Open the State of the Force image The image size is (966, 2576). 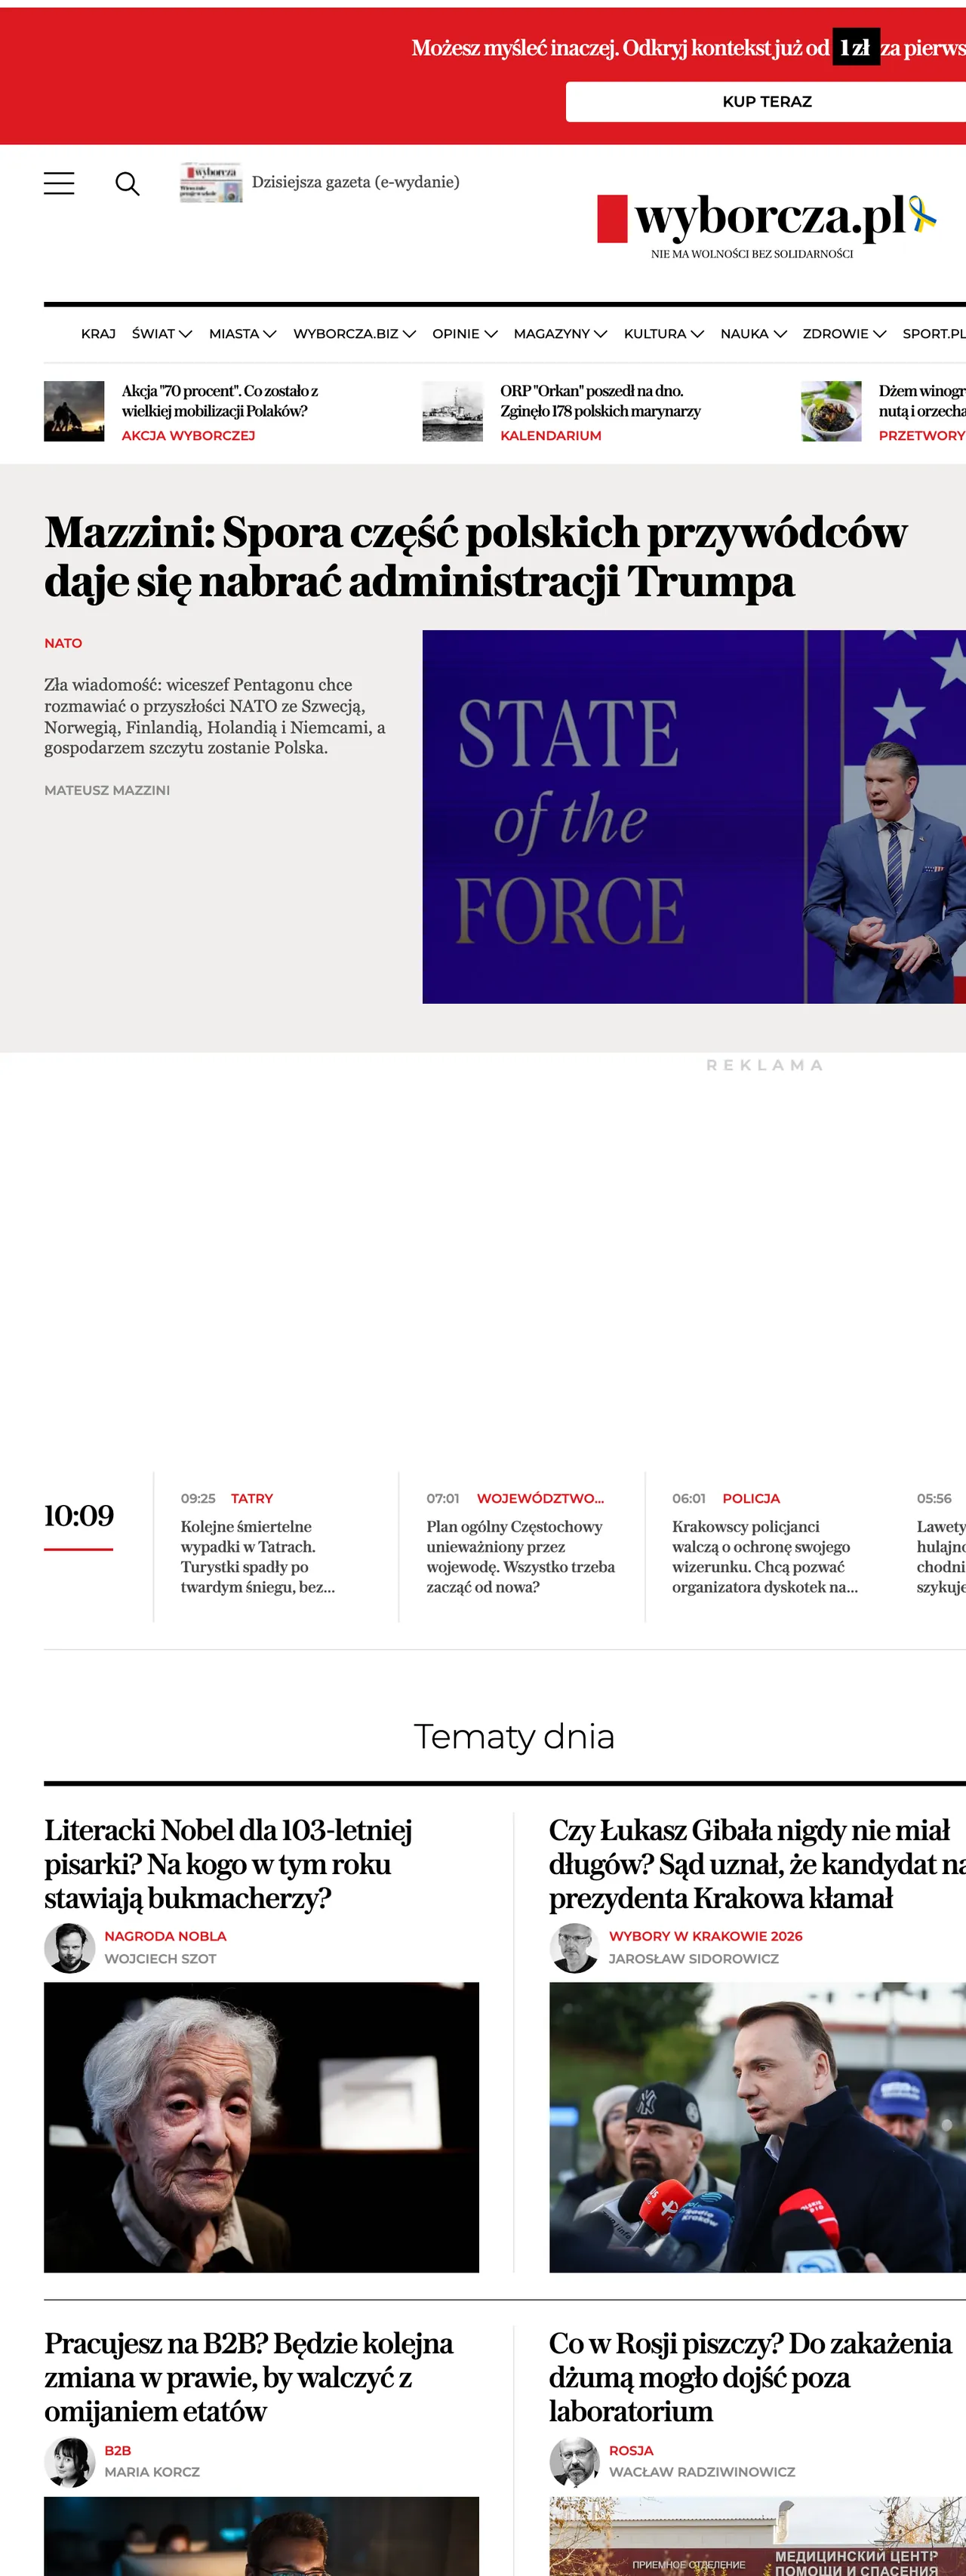[694, 816]
